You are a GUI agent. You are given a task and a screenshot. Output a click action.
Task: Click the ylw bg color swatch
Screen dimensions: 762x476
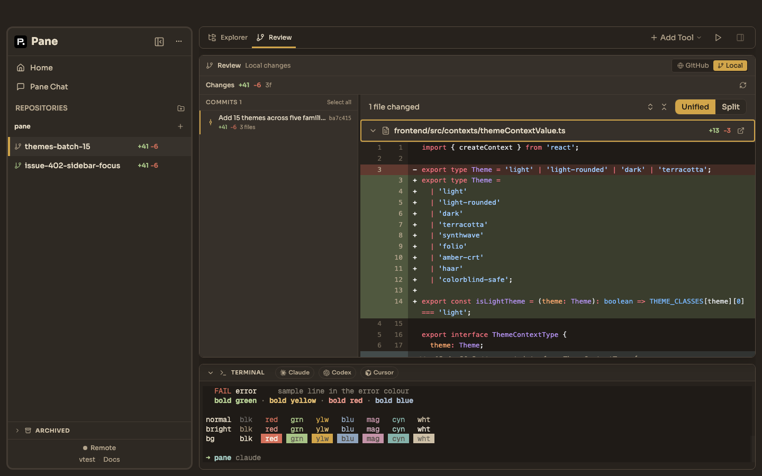[322, 439]
